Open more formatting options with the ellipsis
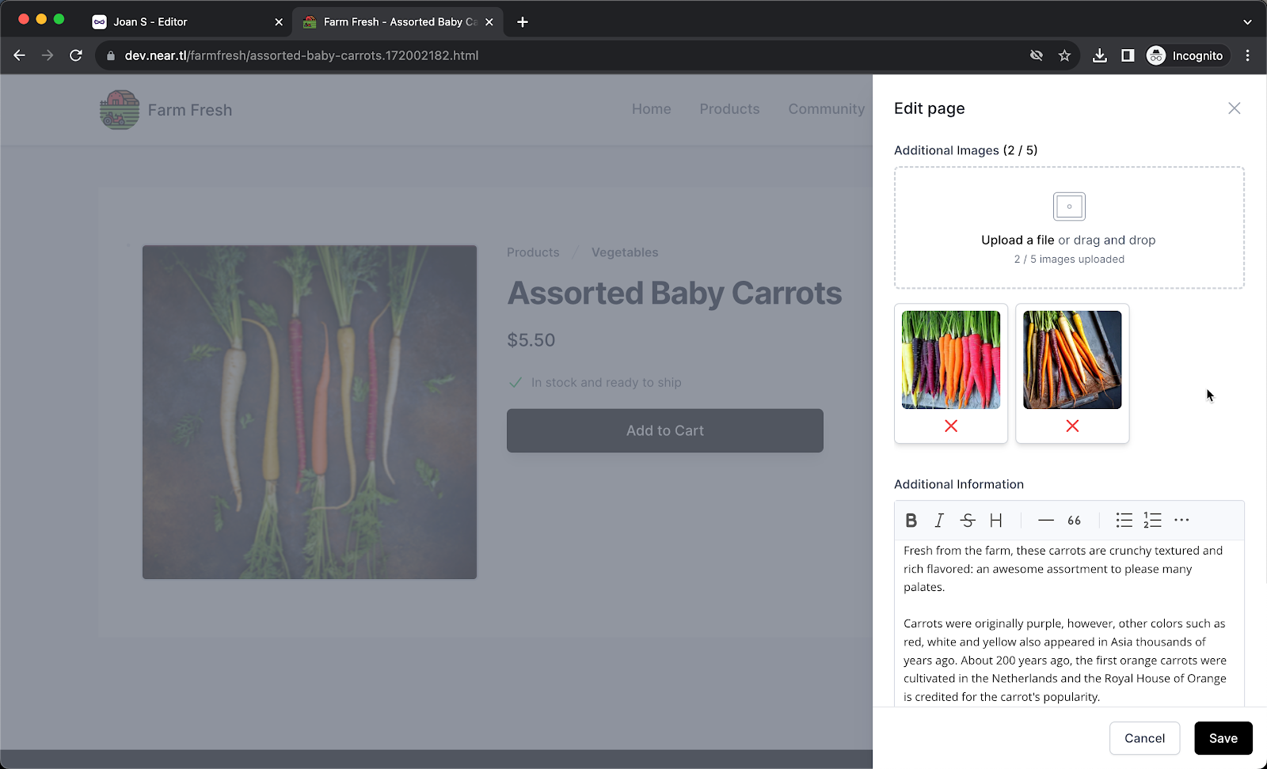Image resolution: width=1267 pixels, height=769 pixels. pos(1181,520)
